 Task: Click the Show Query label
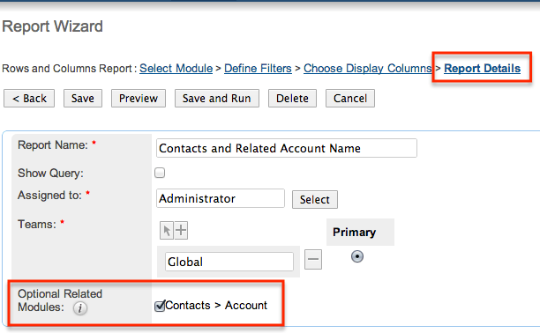click(50, 173)
